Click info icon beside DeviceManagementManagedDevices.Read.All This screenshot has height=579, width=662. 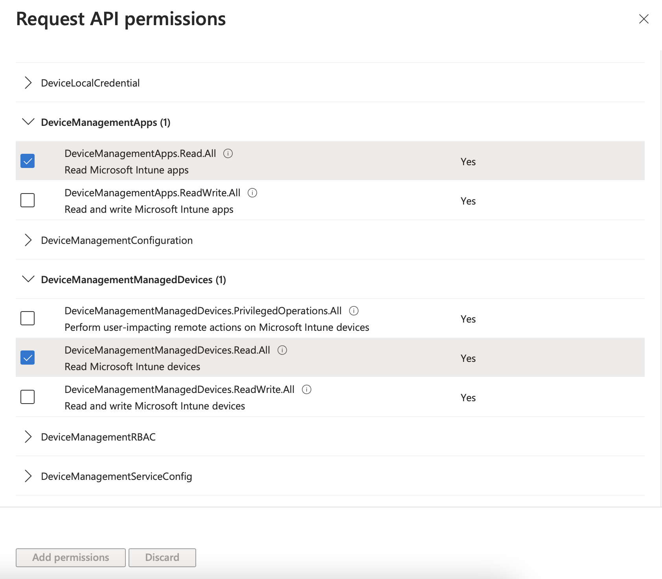coord(282,350)
